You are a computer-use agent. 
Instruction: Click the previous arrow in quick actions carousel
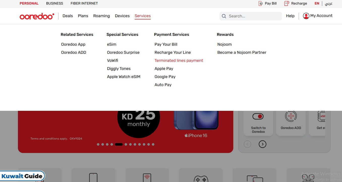[x=247, y=144]
